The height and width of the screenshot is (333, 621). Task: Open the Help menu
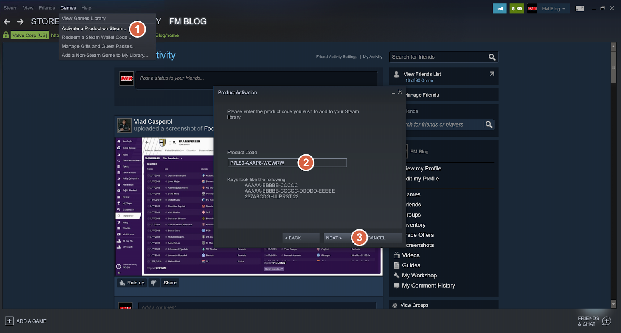(87, 8)
